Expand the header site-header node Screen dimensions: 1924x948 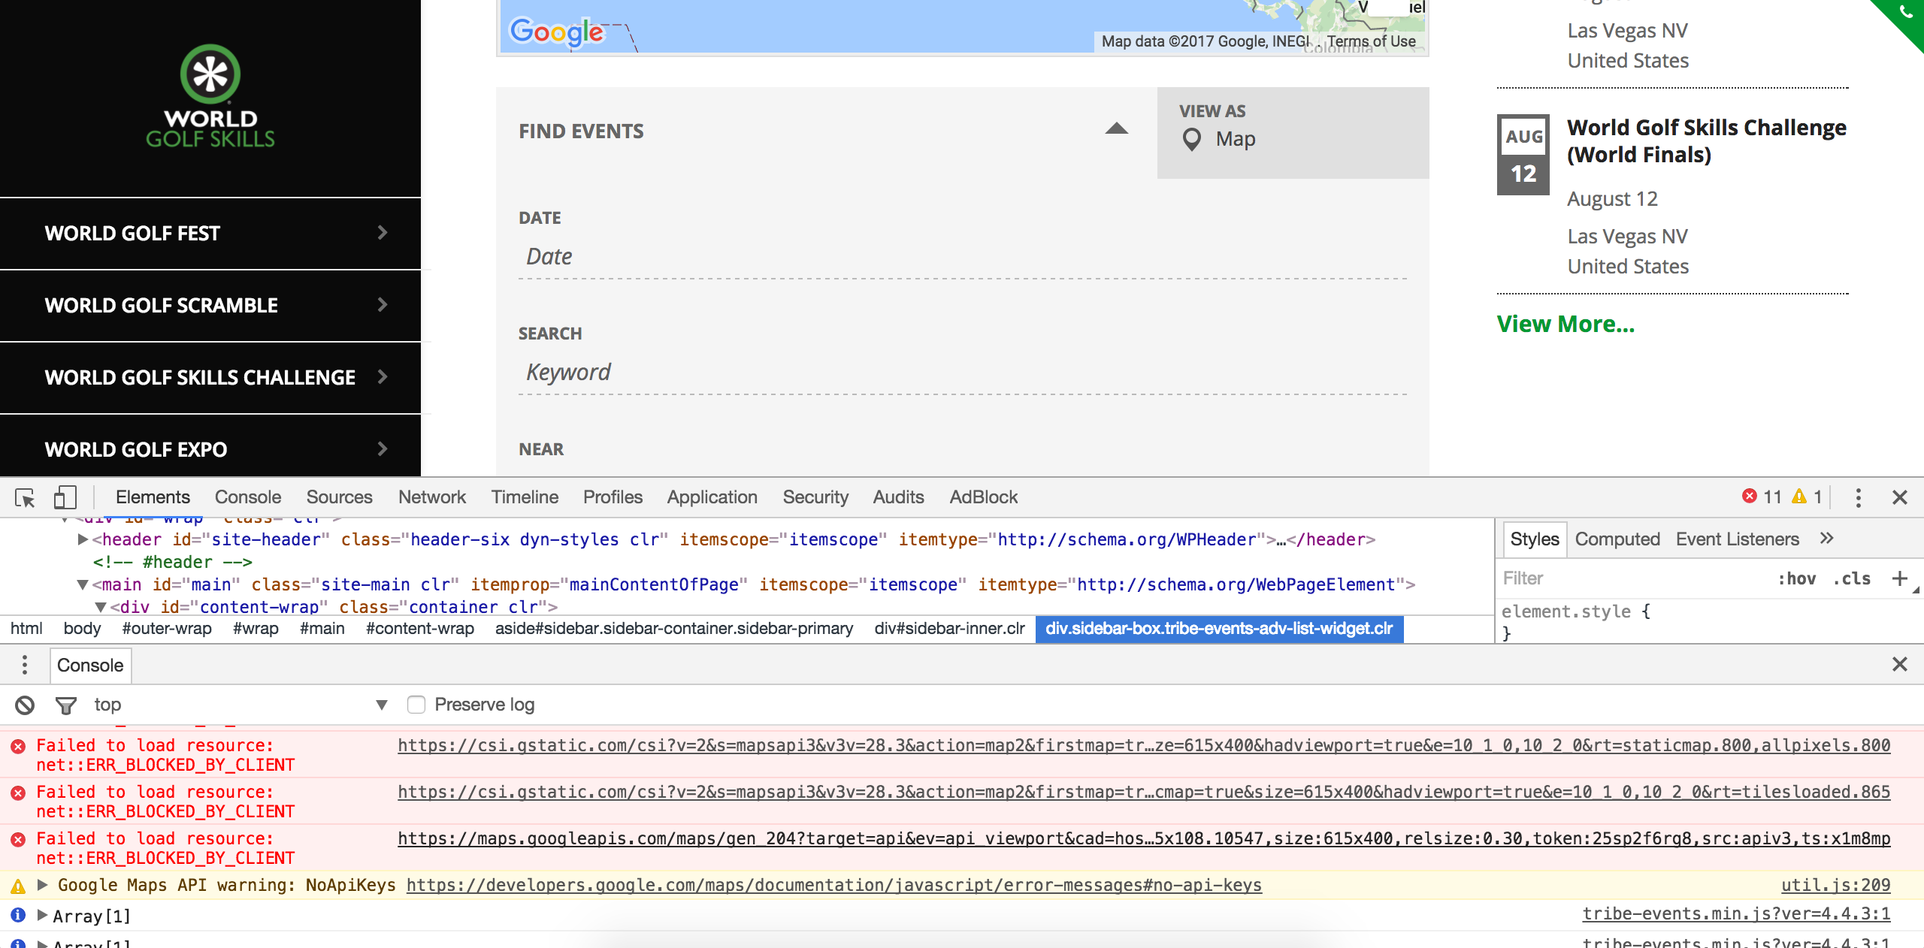[83, 539]
